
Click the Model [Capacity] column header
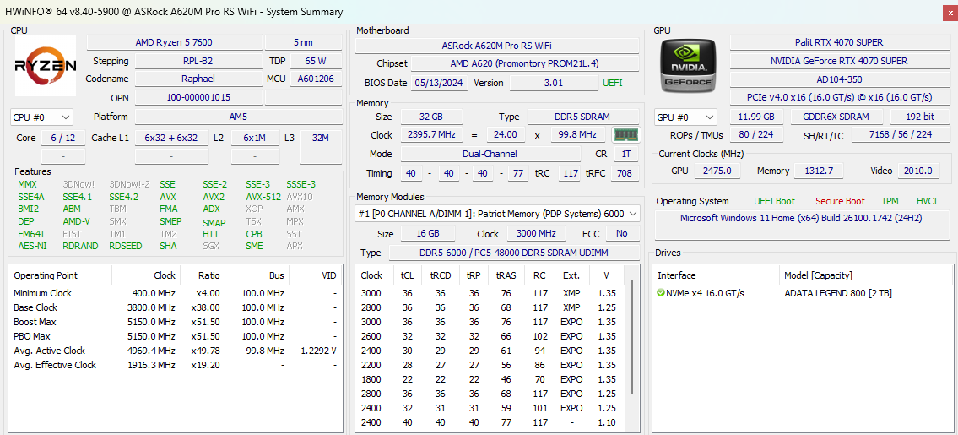865,276
